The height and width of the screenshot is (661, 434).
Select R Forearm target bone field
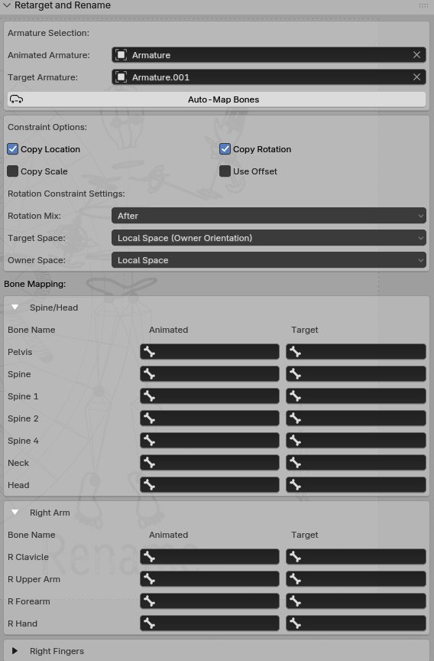click(x=356, y=601)
